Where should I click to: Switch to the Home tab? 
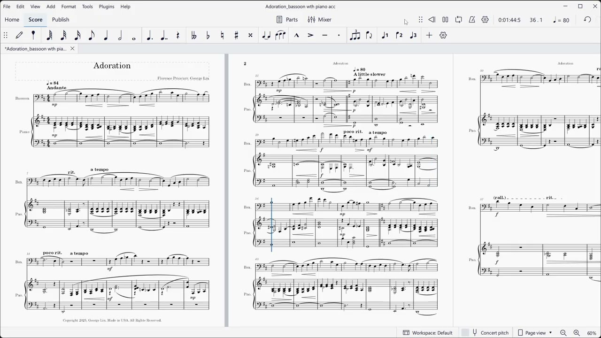click(x=12, y=20)
